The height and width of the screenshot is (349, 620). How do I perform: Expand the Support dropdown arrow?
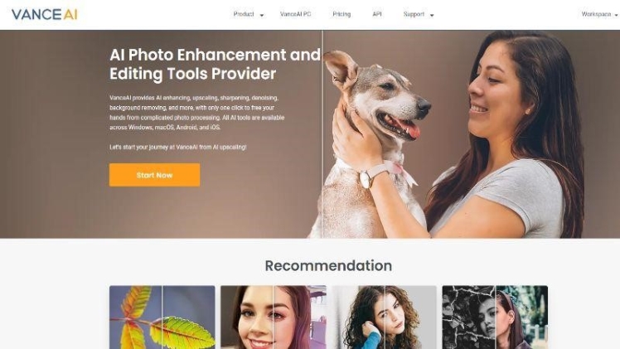point(432,15)
